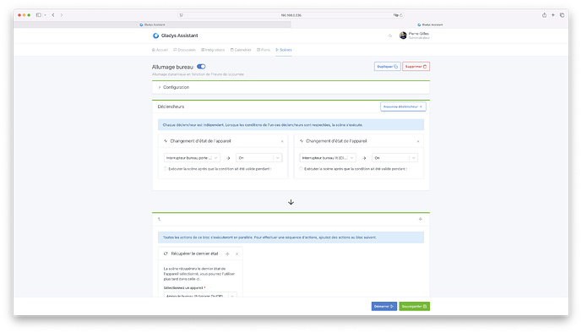This screenshot has height=333, width=582.
Task: Click the privacy shield icon in Safari
Action: (181, 15)
